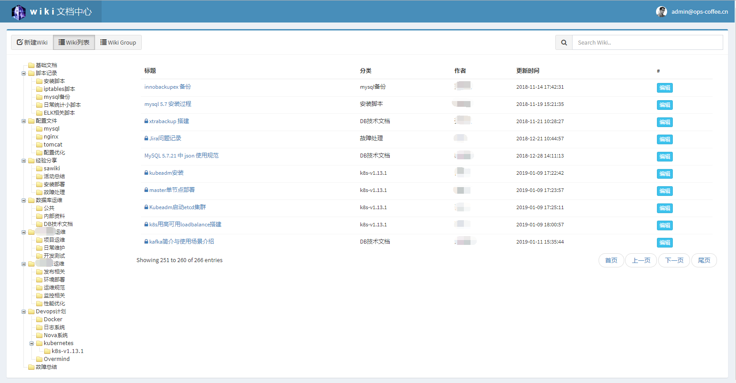Click the Docker folder icon in tree
This screenshot has width=736, height=383.
(x=39, y=319)
